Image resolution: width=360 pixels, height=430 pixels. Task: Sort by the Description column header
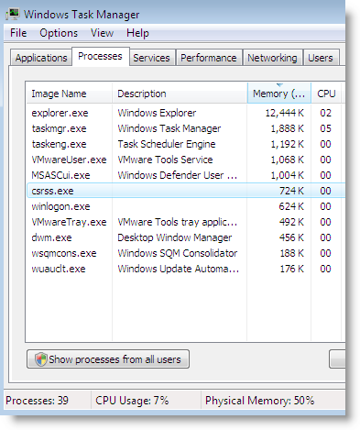tap(180, 94)
